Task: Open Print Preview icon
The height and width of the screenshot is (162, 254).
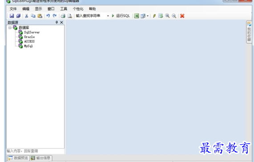Action: [x=70, y=16]
